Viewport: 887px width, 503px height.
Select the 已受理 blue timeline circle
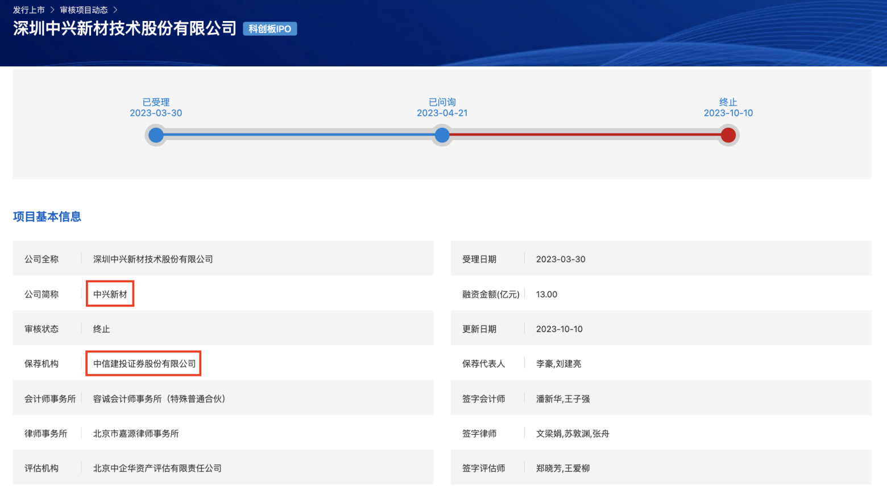pyautogui.click(x=156, y=135)
